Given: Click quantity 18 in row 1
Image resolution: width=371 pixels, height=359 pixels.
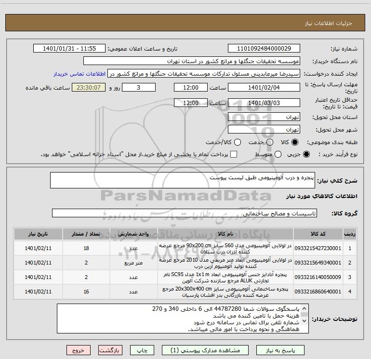Looking at the screenshot, I should 86,248.
